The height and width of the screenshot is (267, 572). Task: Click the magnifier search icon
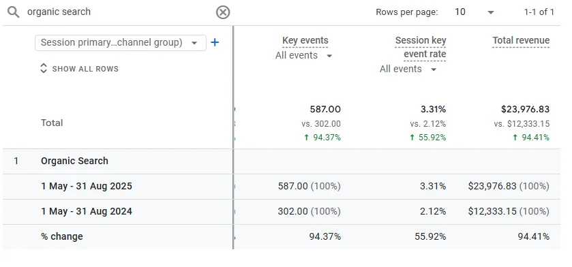tap(14, 12)
